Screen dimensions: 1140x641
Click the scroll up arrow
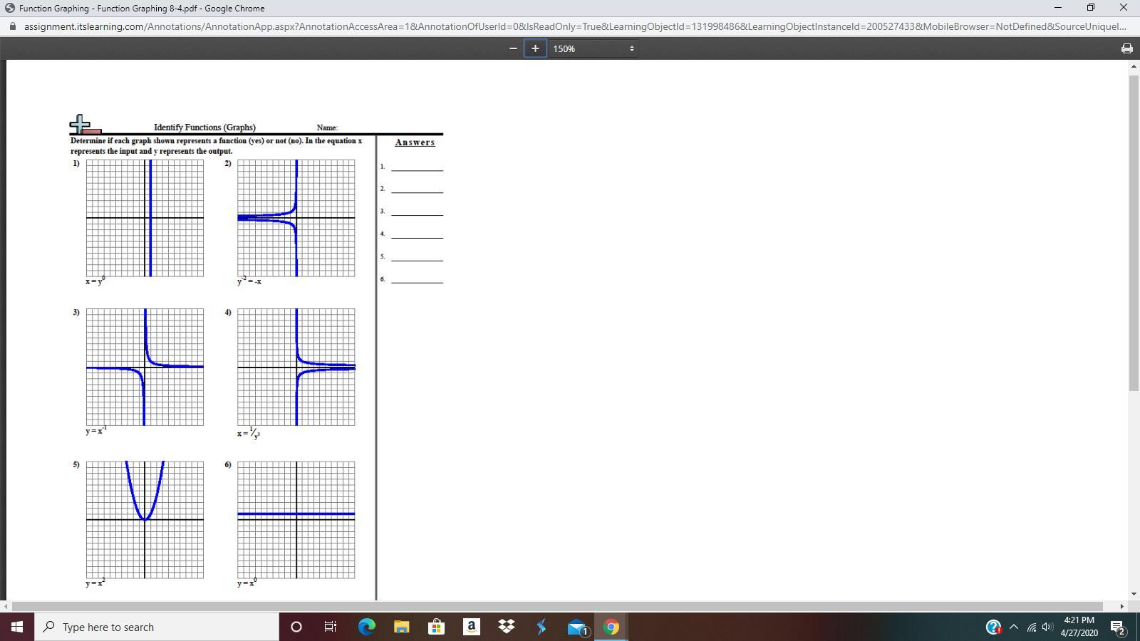point(1134,66)
